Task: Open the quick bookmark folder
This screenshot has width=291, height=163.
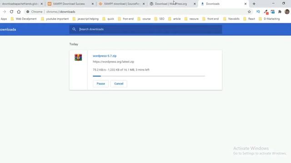Action: coord(108,19)
